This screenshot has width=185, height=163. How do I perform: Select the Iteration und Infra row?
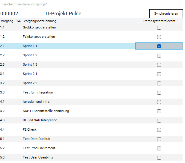(36, 102)
